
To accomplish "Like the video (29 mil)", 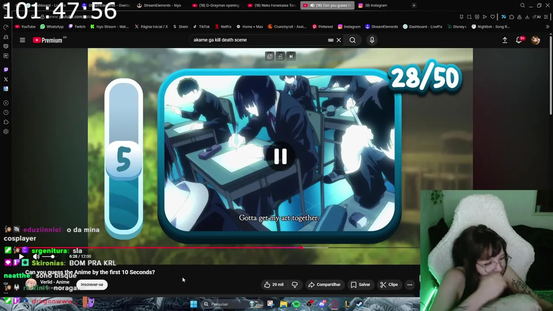I will [274, 285].
